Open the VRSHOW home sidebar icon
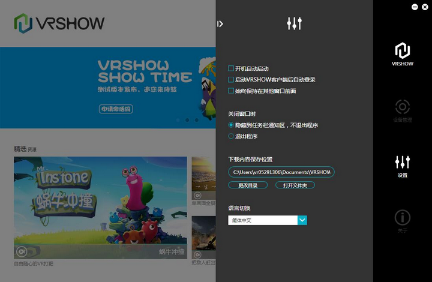432x282 pixels. 403,54
